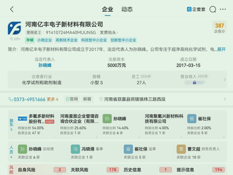Tap the 企查查 brand logo
Screen dimensions: 233x175
point(196,9)
